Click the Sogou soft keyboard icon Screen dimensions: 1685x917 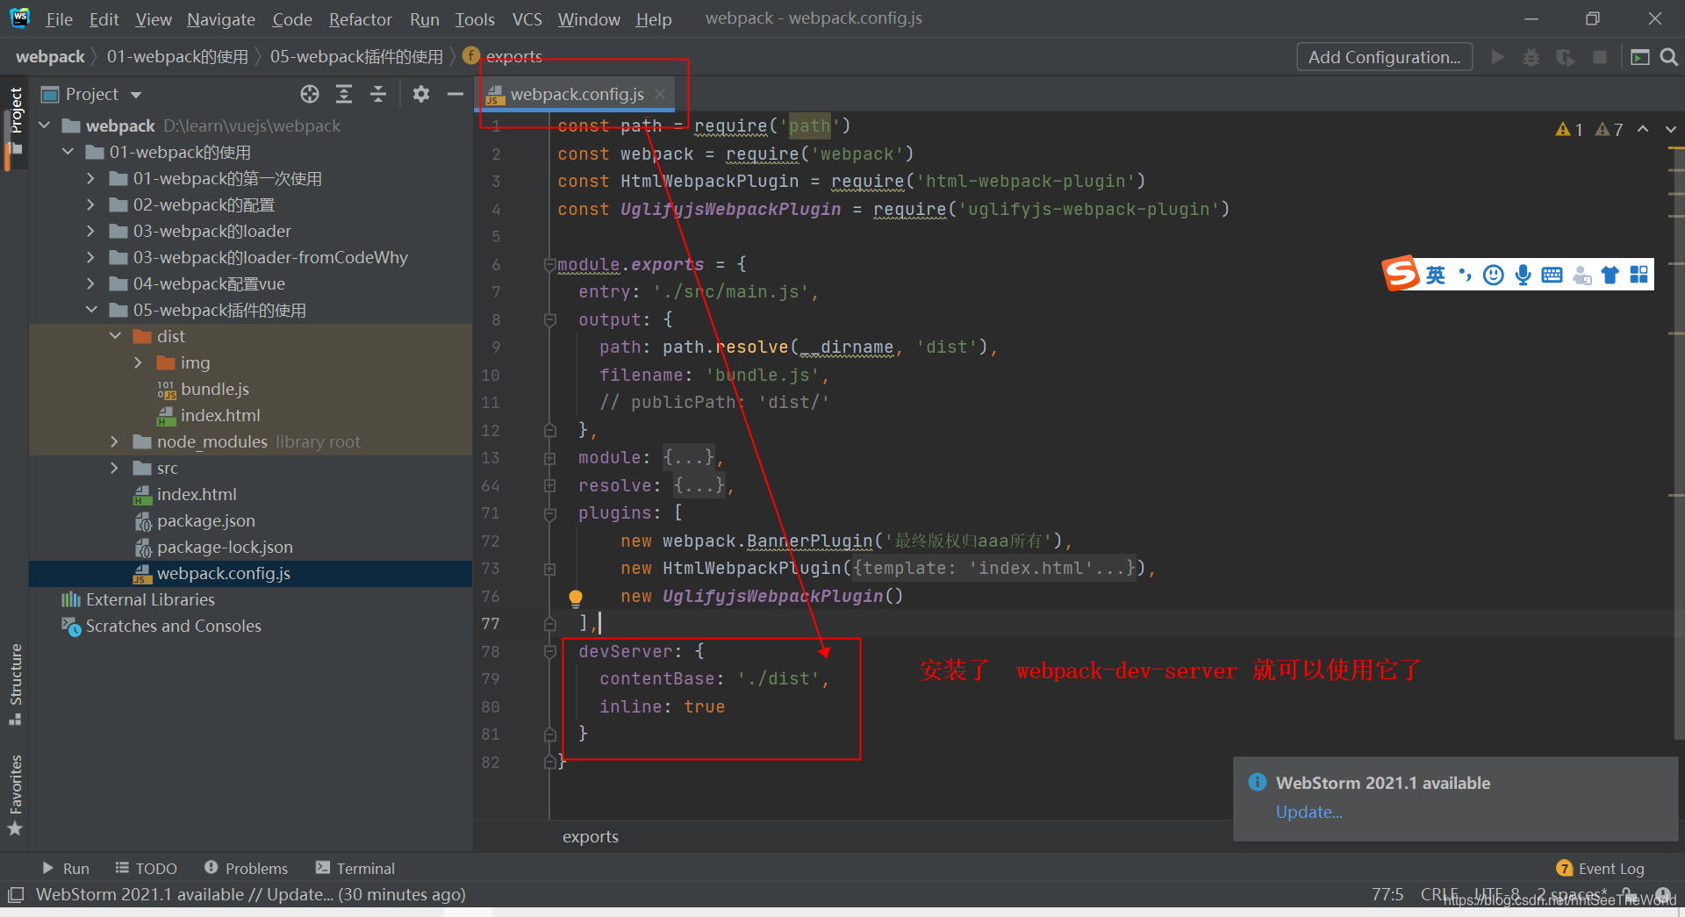pos(1552,275)
